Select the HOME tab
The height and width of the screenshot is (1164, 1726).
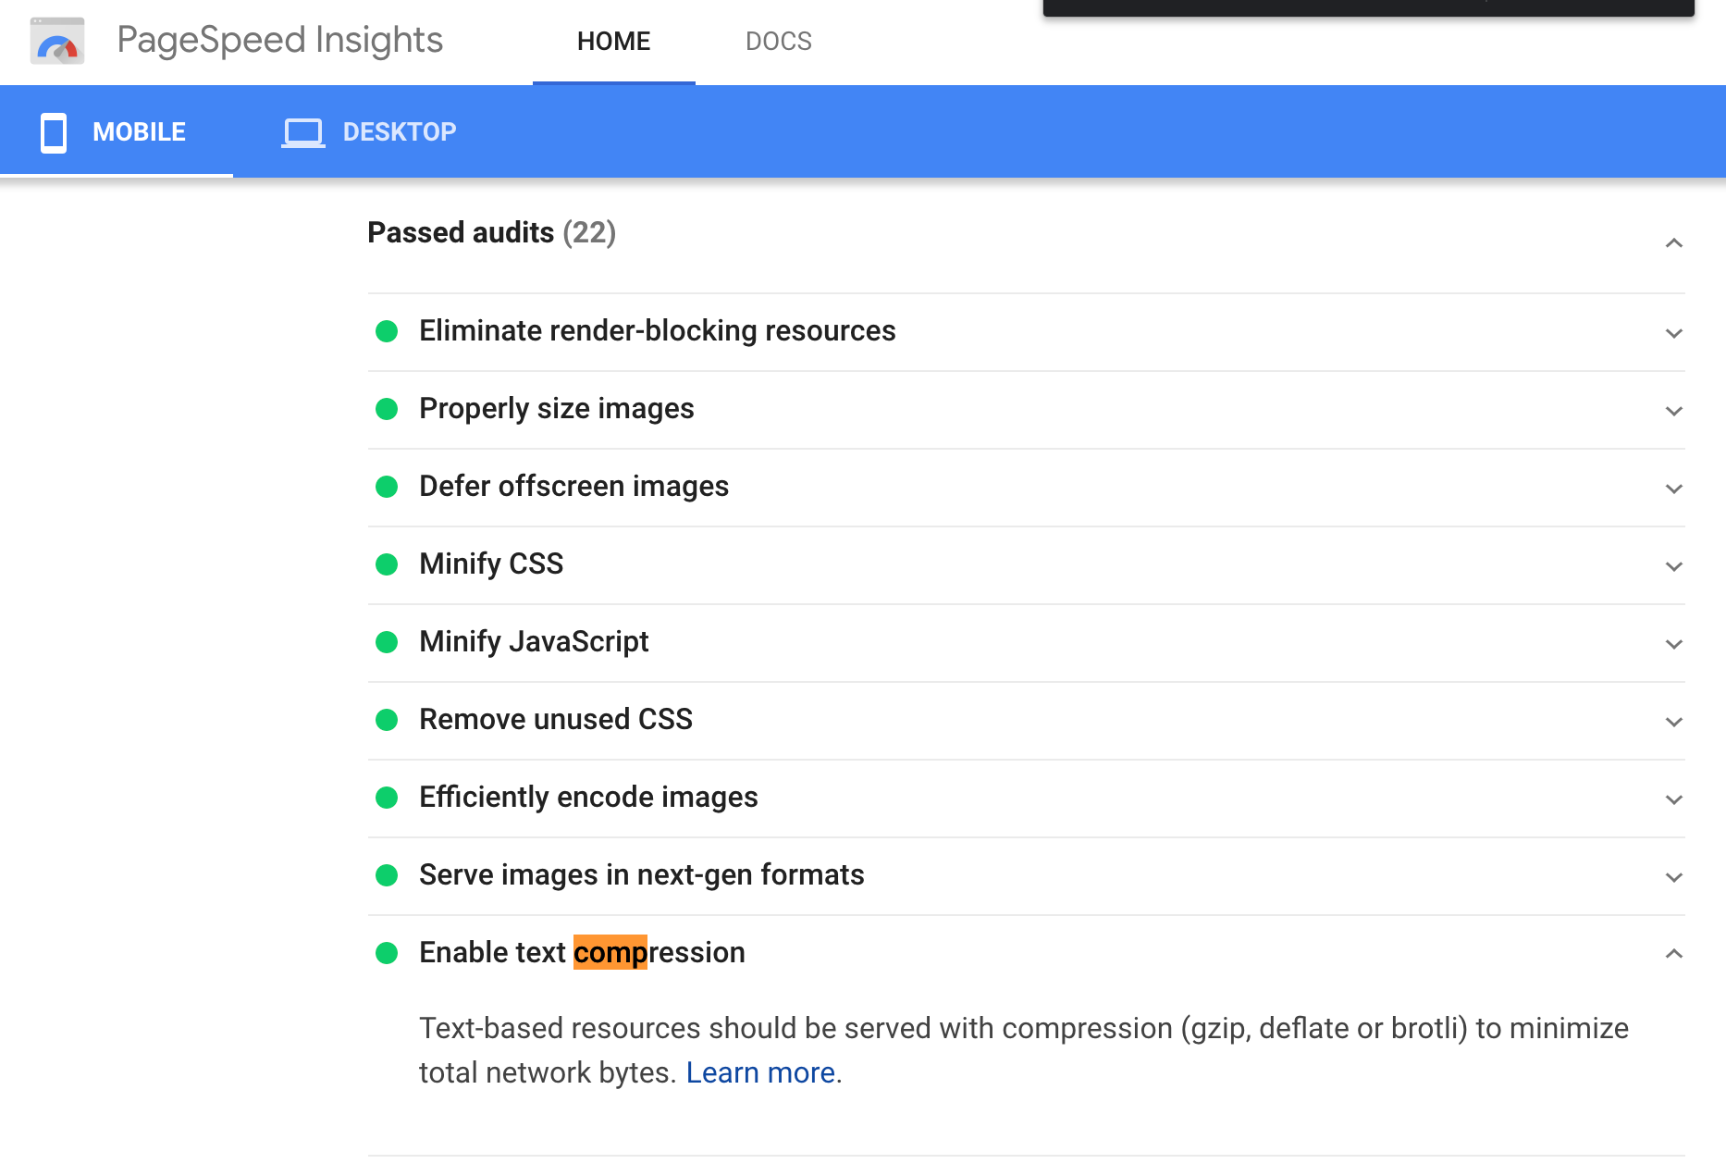[613, 42]
